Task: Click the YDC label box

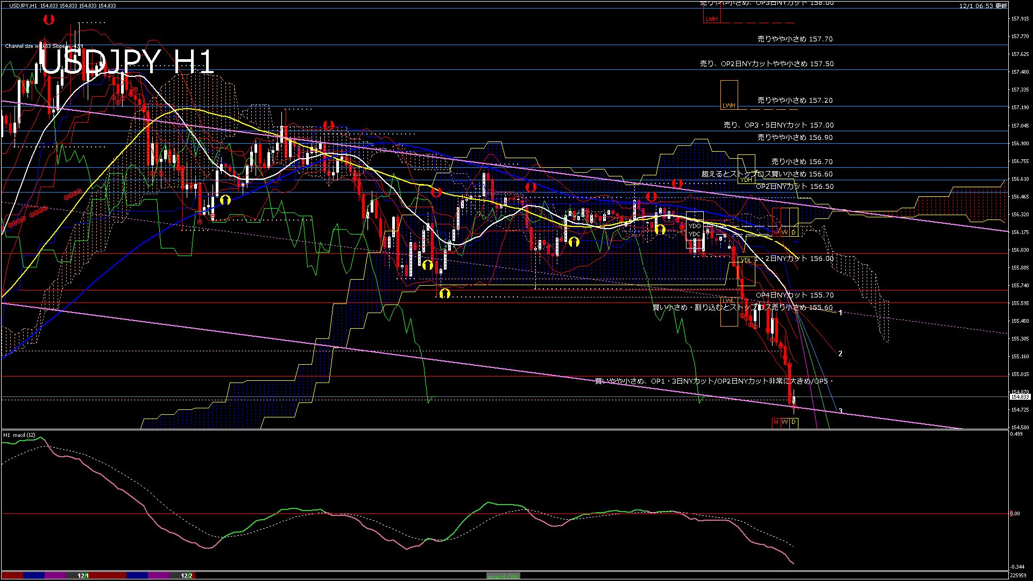Action: [x=695, y=234]
